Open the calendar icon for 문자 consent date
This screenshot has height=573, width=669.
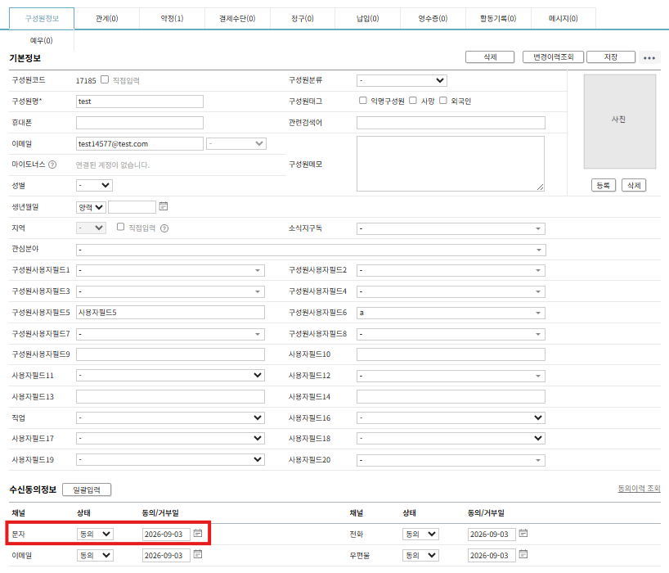198,533
